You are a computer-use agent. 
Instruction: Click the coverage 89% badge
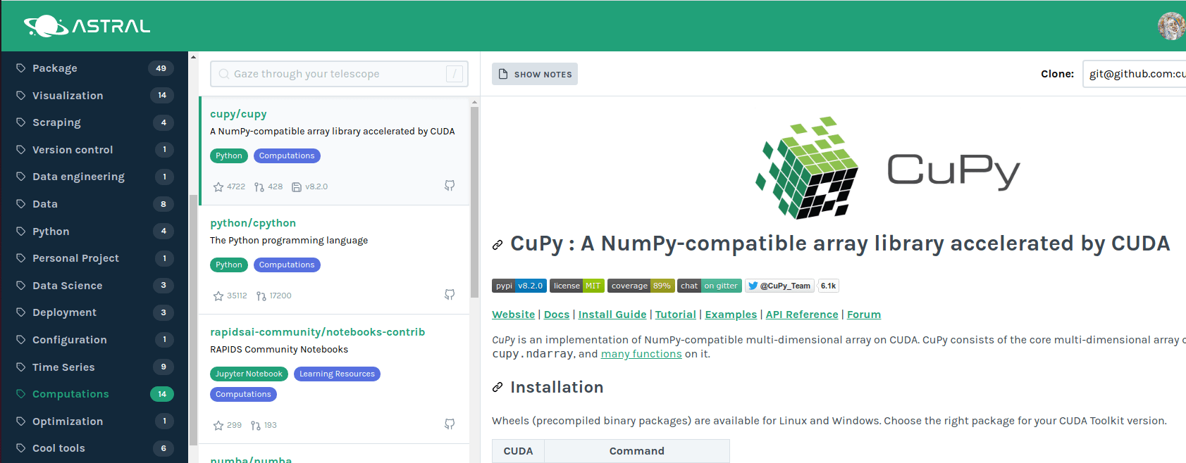click(641, 286)
